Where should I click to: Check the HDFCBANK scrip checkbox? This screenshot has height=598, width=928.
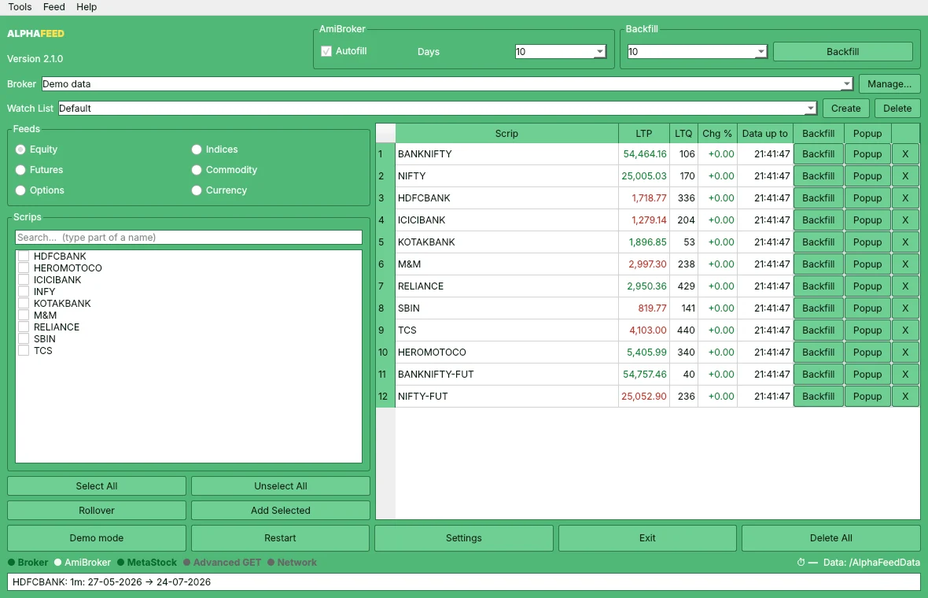24,257
